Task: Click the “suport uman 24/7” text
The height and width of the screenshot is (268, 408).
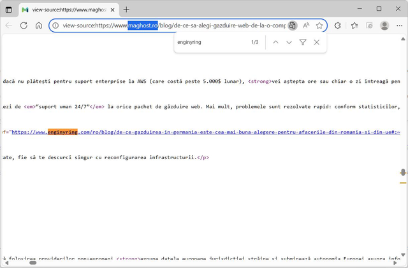Action: click(x=62, y=107)
